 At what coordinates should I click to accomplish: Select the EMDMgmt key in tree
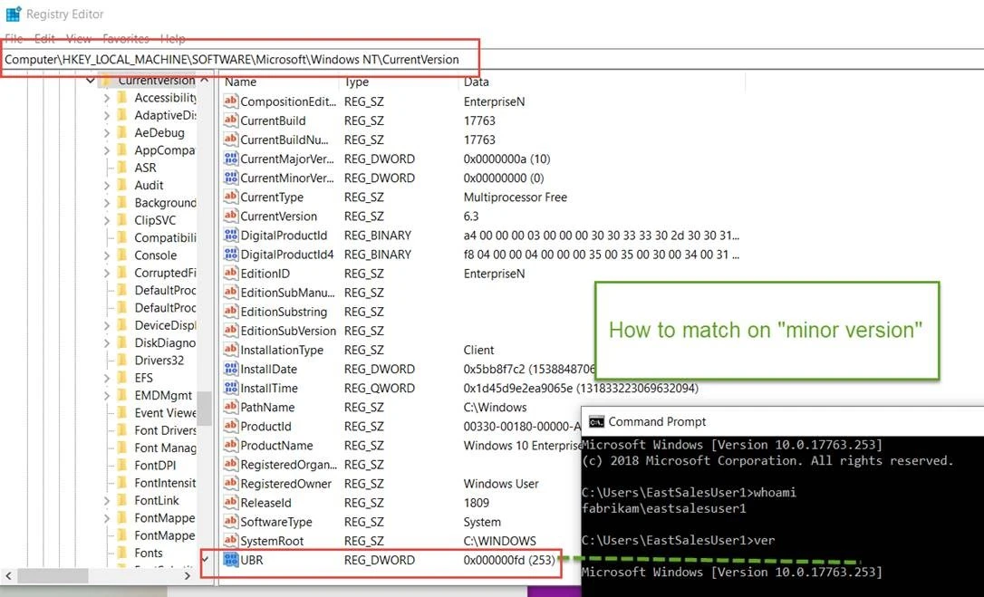[163, 395]
